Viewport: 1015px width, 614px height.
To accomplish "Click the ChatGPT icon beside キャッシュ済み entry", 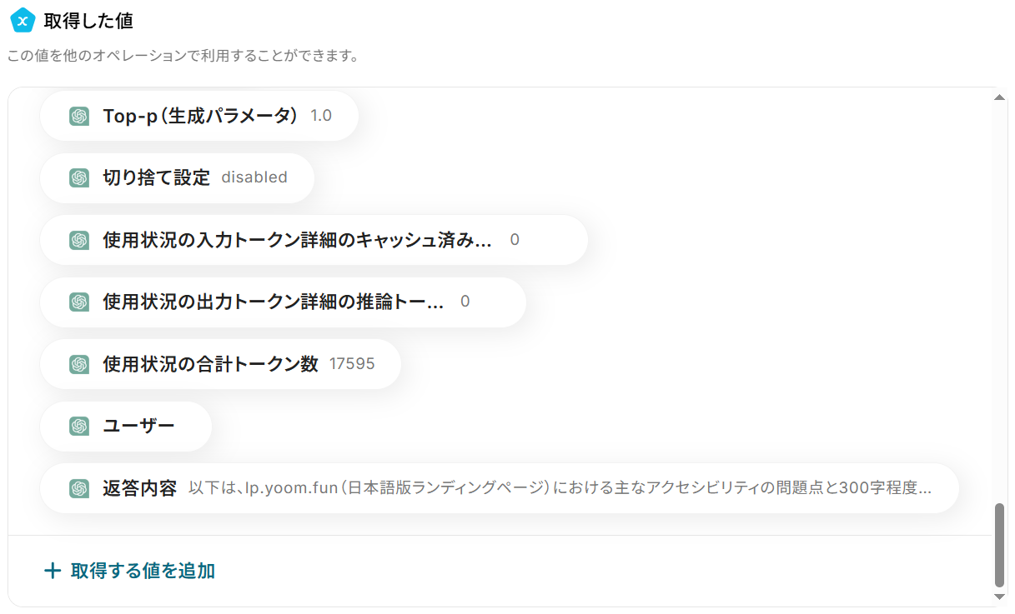I will point(79,240).
